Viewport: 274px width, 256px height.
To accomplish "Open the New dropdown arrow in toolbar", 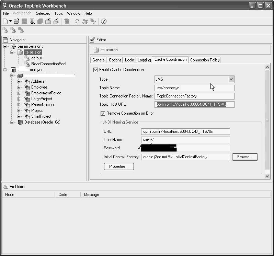I will (11, 21).
